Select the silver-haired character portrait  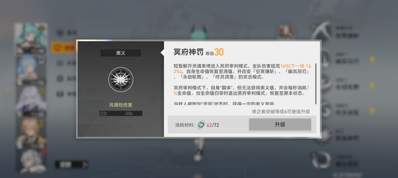[x=31, y=161]
